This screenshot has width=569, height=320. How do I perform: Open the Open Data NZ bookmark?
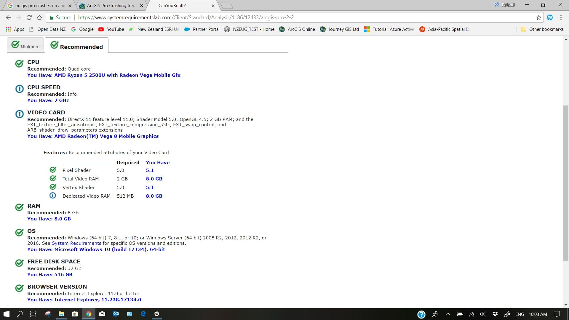(47, 29)
